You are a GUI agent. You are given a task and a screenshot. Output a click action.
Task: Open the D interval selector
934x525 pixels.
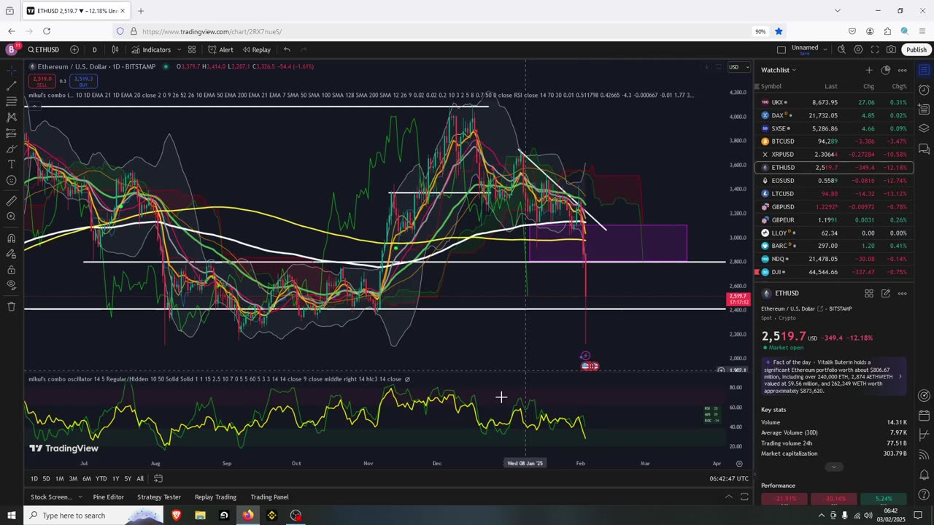(94, 50)
